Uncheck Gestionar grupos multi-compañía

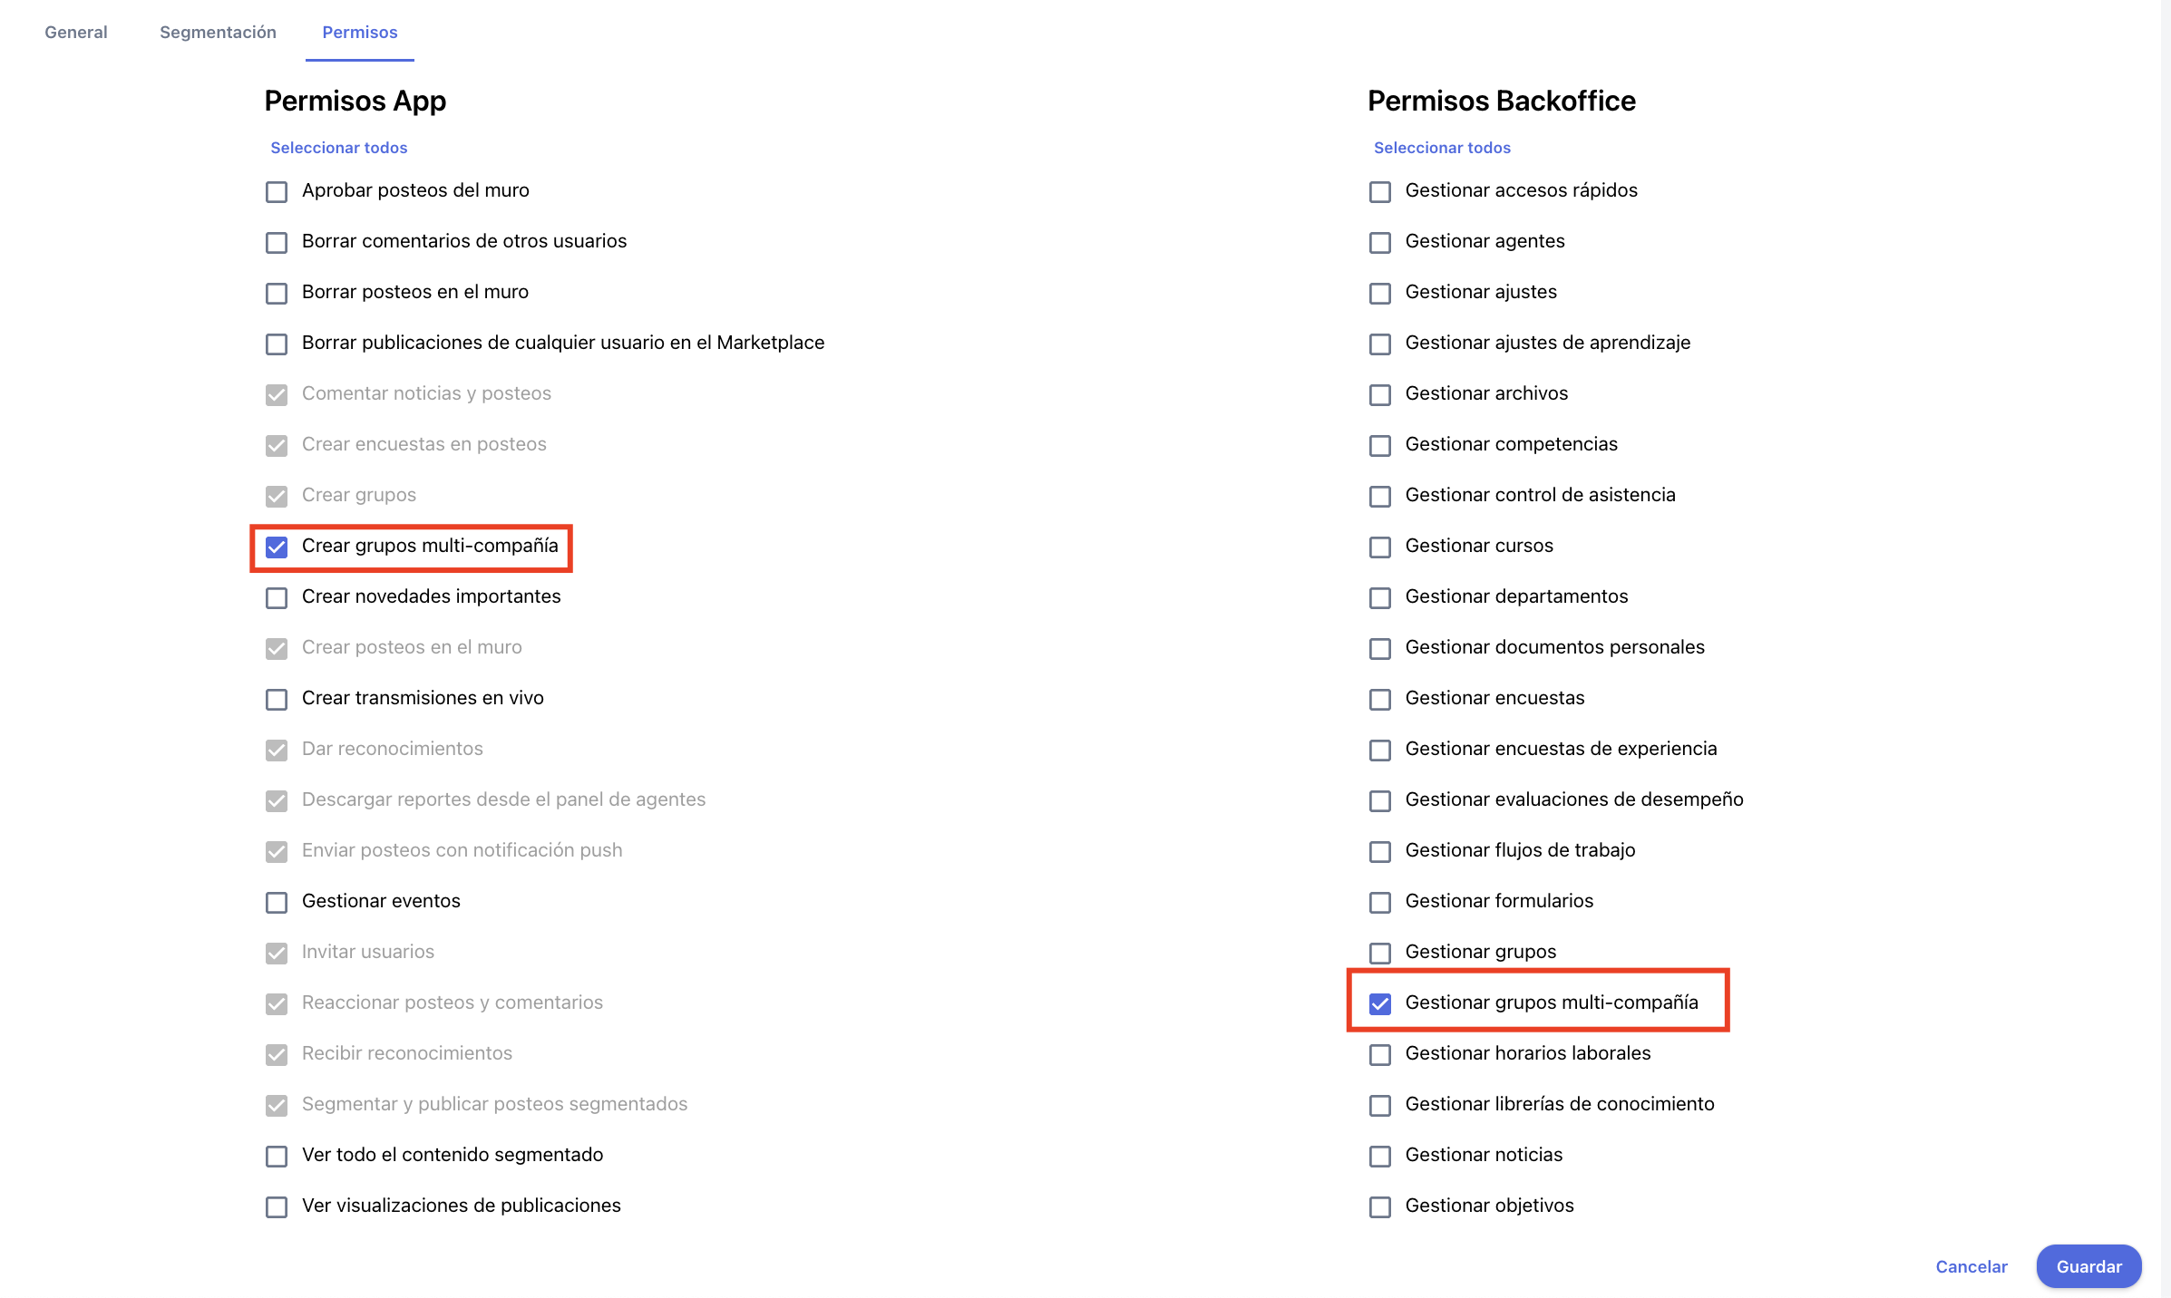point(1379,1004)
